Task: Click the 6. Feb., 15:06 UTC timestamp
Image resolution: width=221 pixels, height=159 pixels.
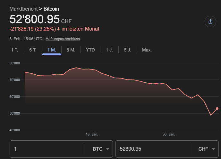Action: (26, 39)
